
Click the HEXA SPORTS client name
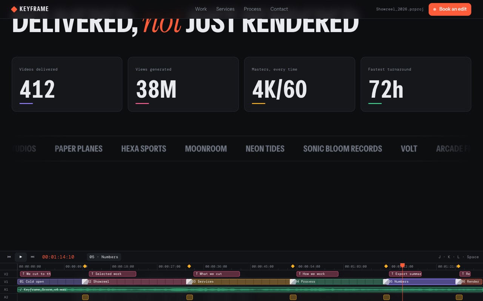pos(144,149)
